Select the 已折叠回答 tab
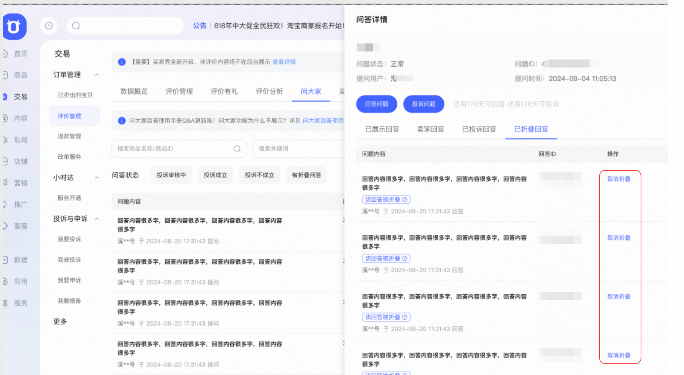Screen dimensions: 684x375 (x=531, y=129)
